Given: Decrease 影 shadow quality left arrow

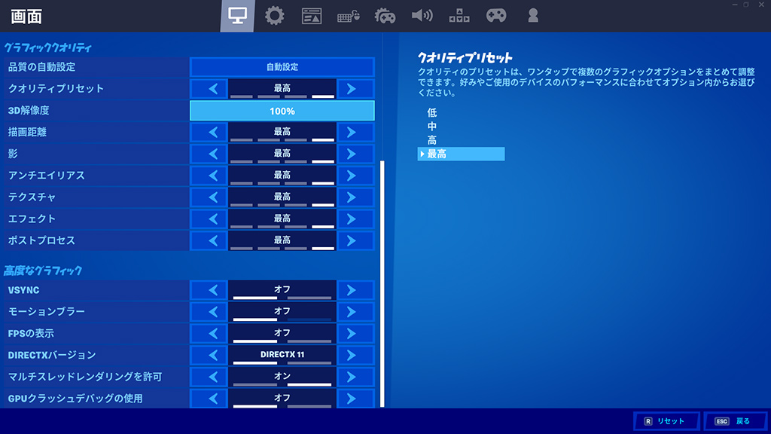Looking at the screenshot, I should 209,154.
